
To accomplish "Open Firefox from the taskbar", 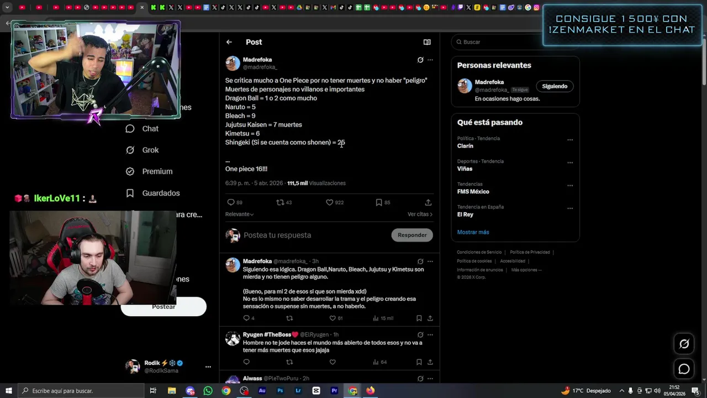I will click(370, 391).
